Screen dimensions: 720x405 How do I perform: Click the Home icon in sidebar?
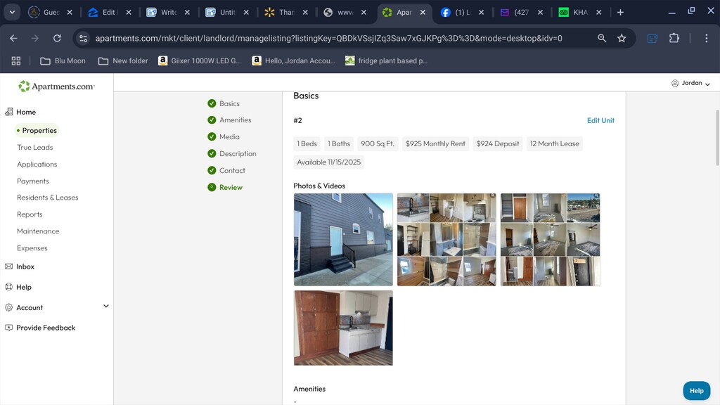[x=9, y=112]
